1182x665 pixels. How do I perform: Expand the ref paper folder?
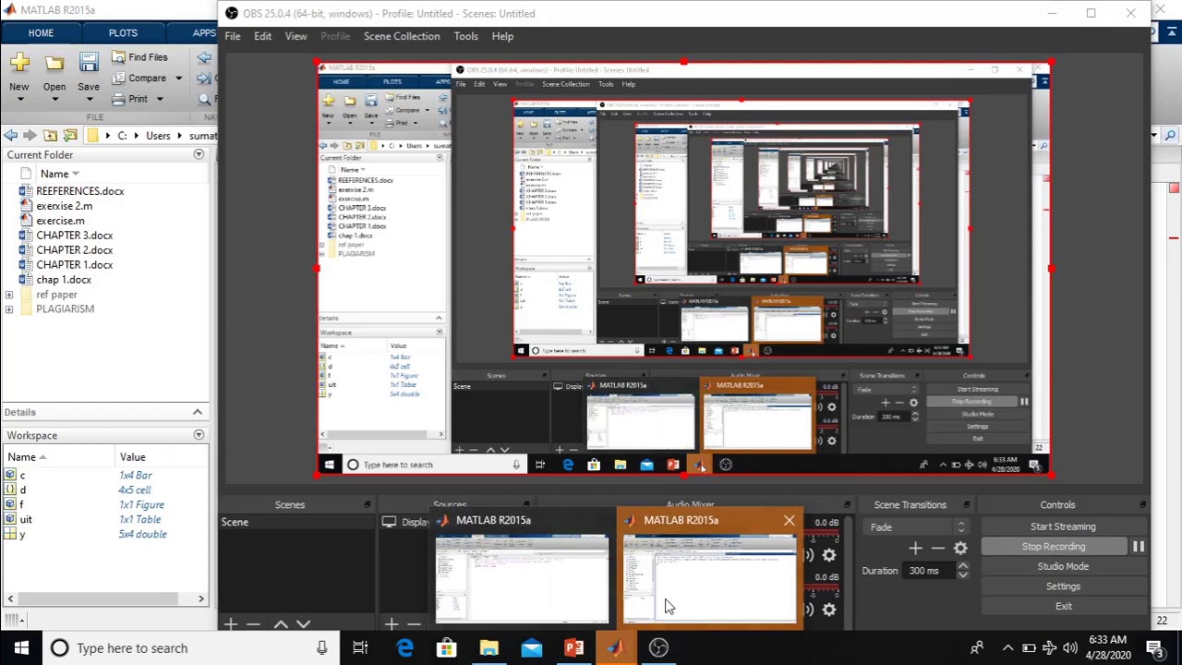coord(9,295)
